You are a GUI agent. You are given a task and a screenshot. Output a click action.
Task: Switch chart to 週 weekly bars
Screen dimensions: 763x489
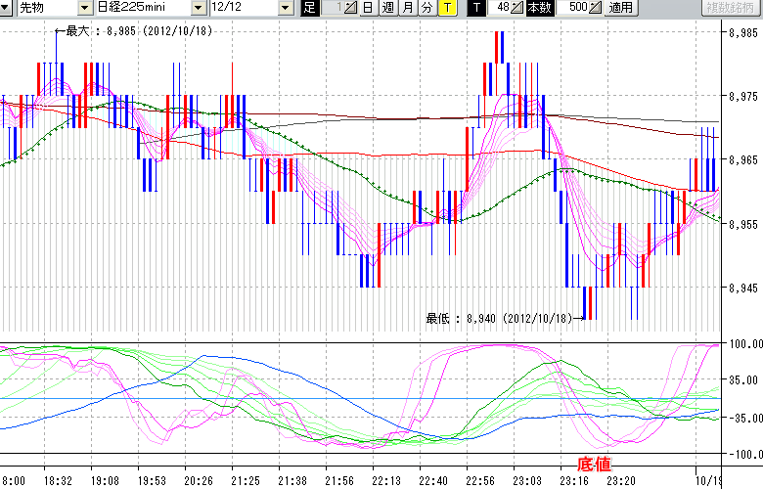387,8
